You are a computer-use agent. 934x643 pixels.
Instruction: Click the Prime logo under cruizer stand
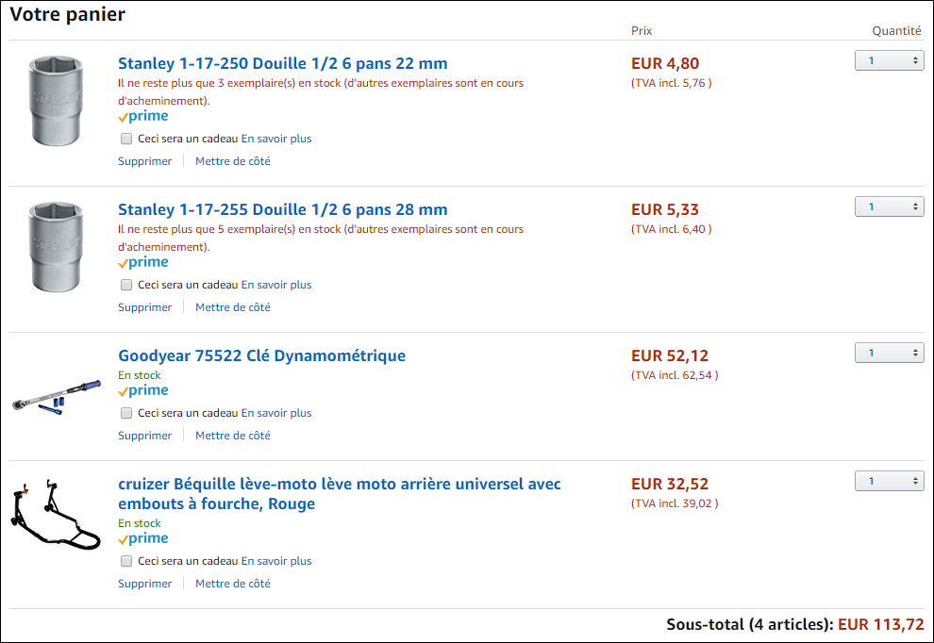point(143,539)
